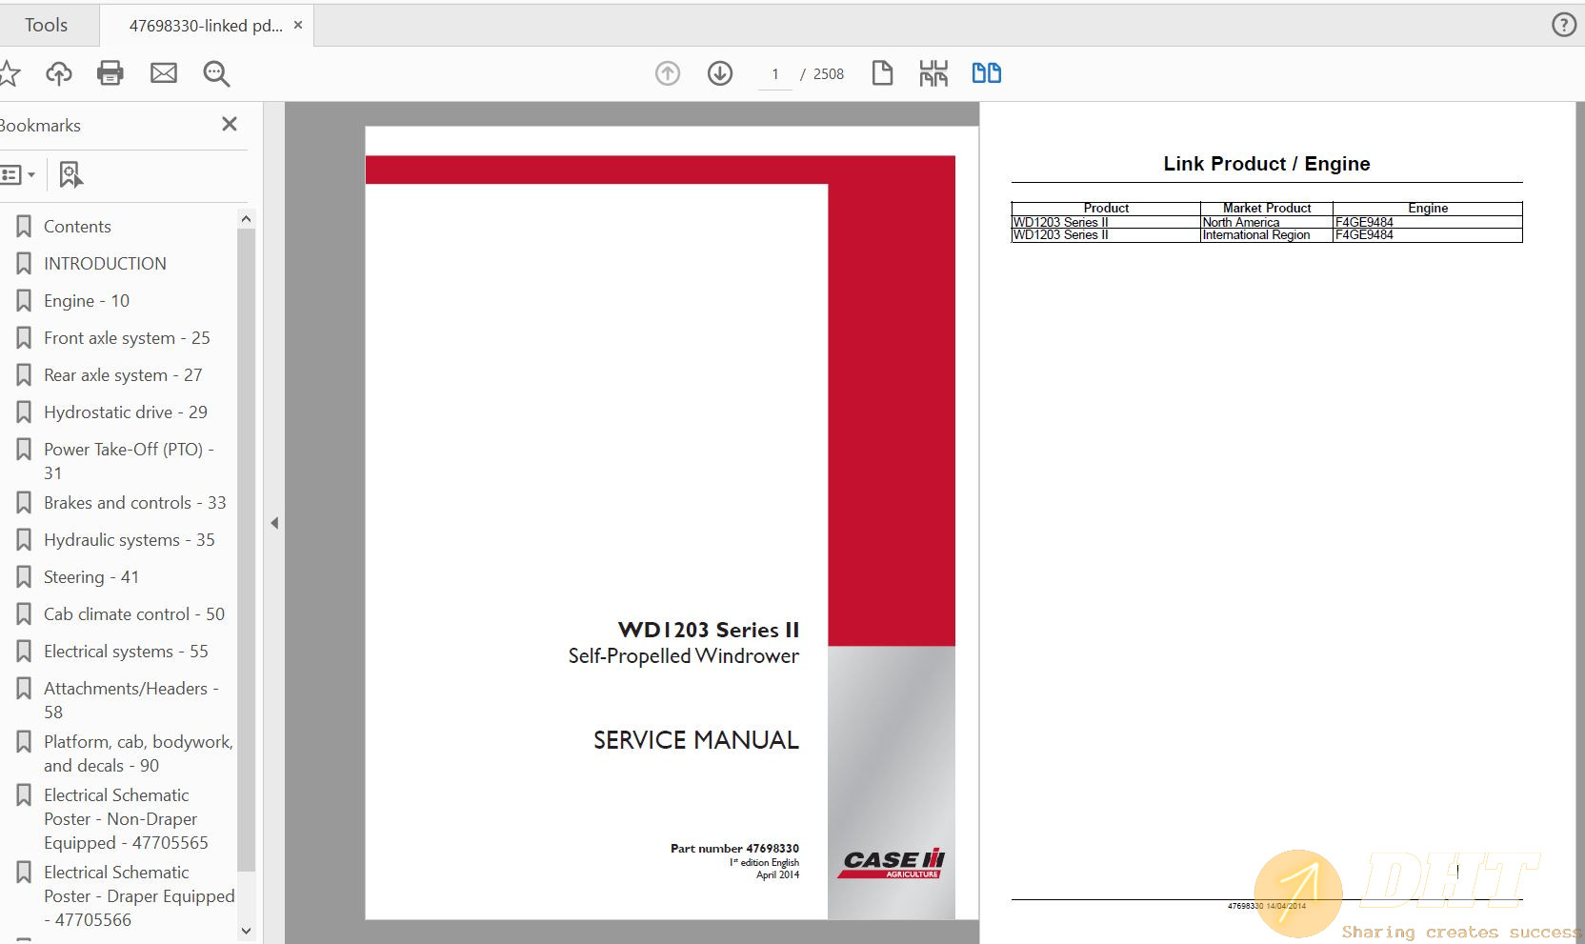Click the North America table cell
Image resolution: width=1585 pixels, height=944 pixels.
click(1266, 222)
